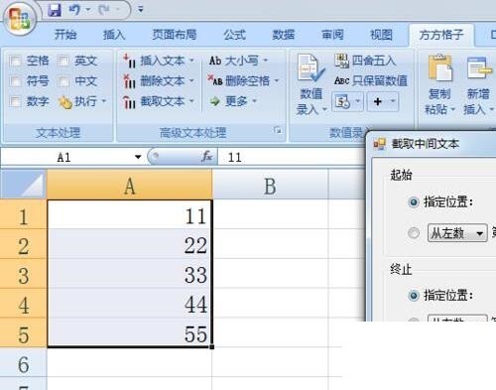Select the 方方格子 tab
This screenshot has height=390, width=496.
coord(441,35)
